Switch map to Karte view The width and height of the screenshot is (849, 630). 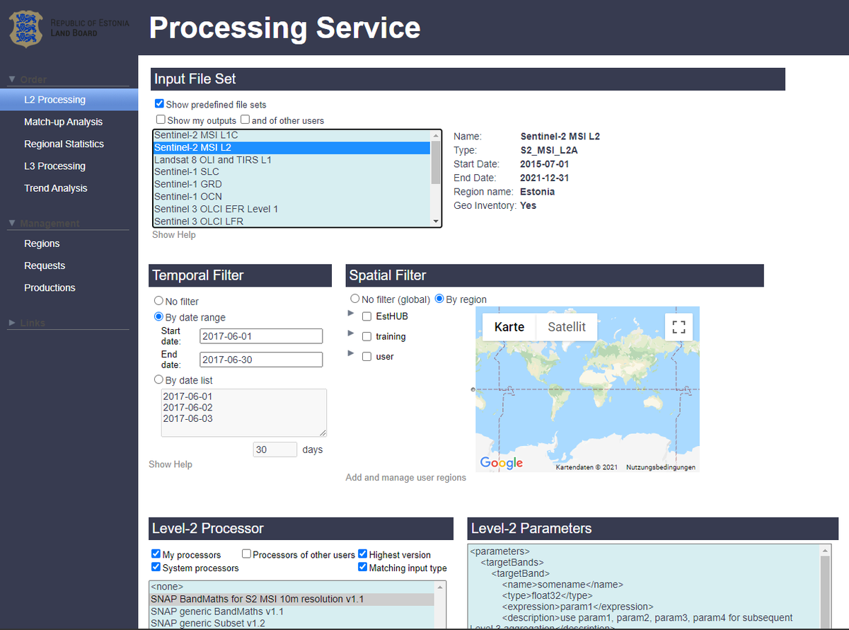[x=509, y=327]
